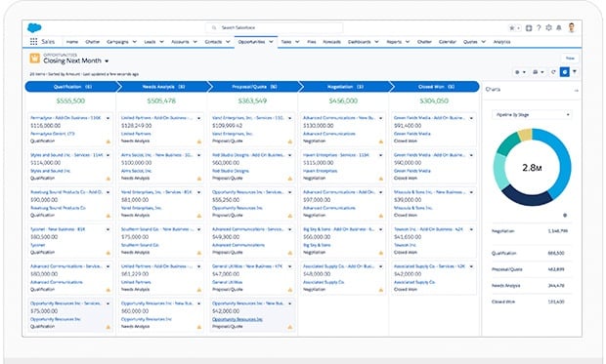Click the Salesforce cloud logo
The height and width of the screenshot is (364, 606).
(x=34, y=27)
